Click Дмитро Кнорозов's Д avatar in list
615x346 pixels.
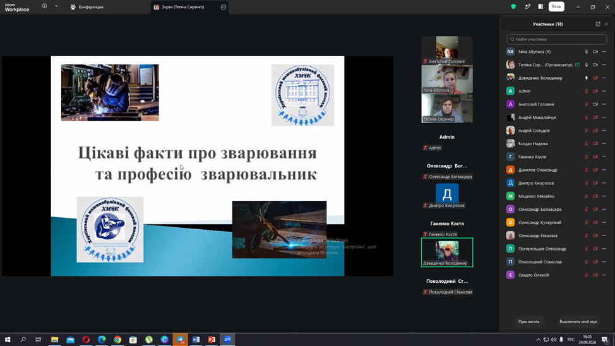(x=510, y=183)
